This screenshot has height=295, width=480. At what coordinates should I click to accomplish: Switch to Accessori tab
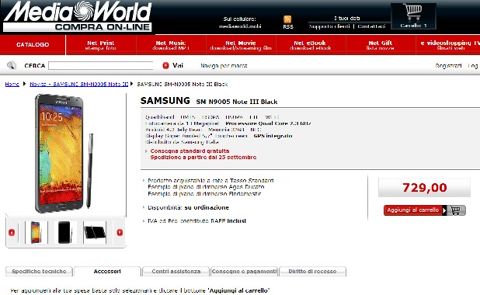tap(107, 272)
